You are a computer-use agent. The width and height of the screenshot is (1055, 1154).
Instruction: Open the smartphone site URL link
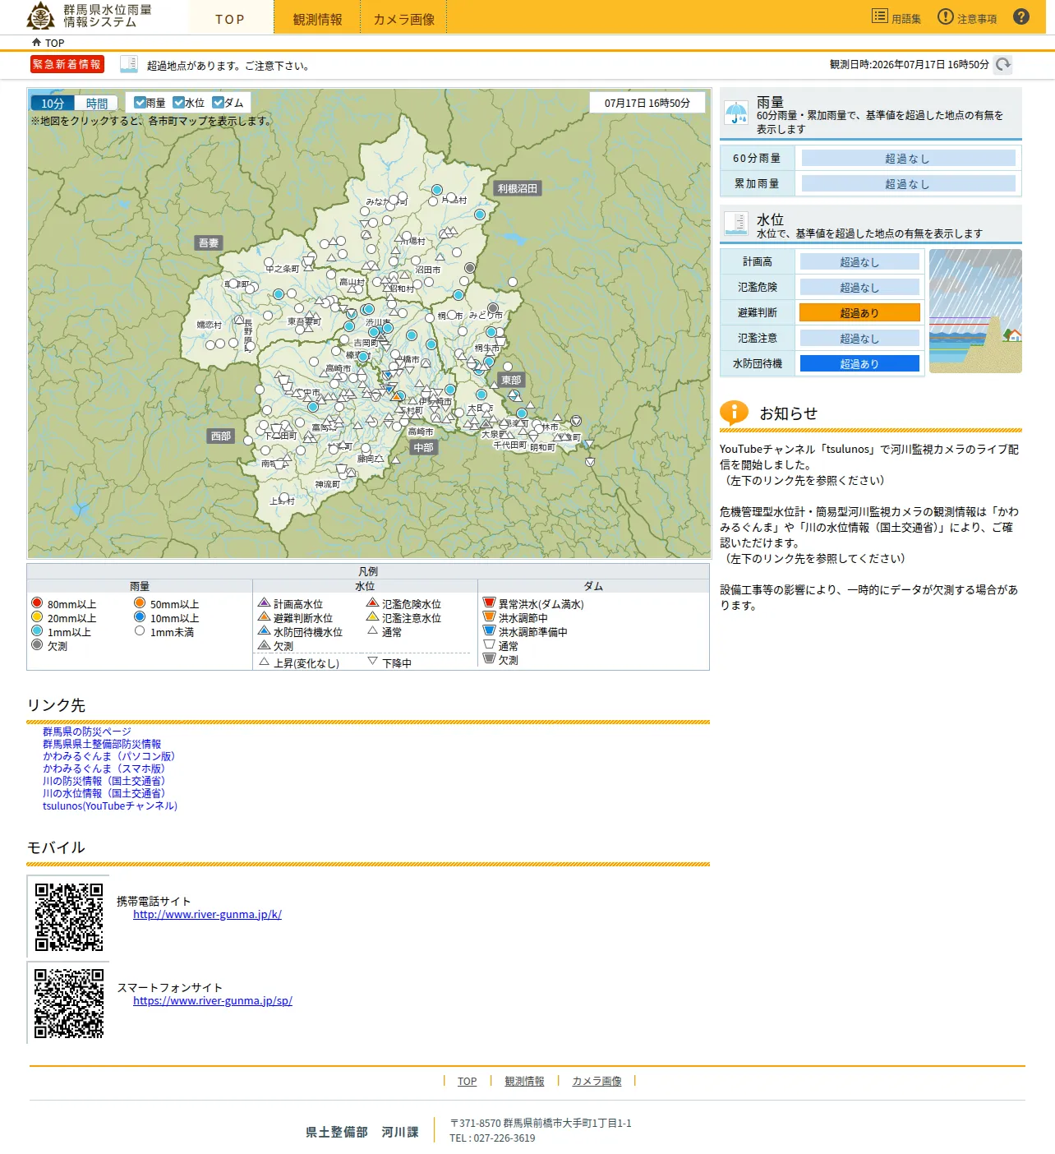click(213, 1000)
